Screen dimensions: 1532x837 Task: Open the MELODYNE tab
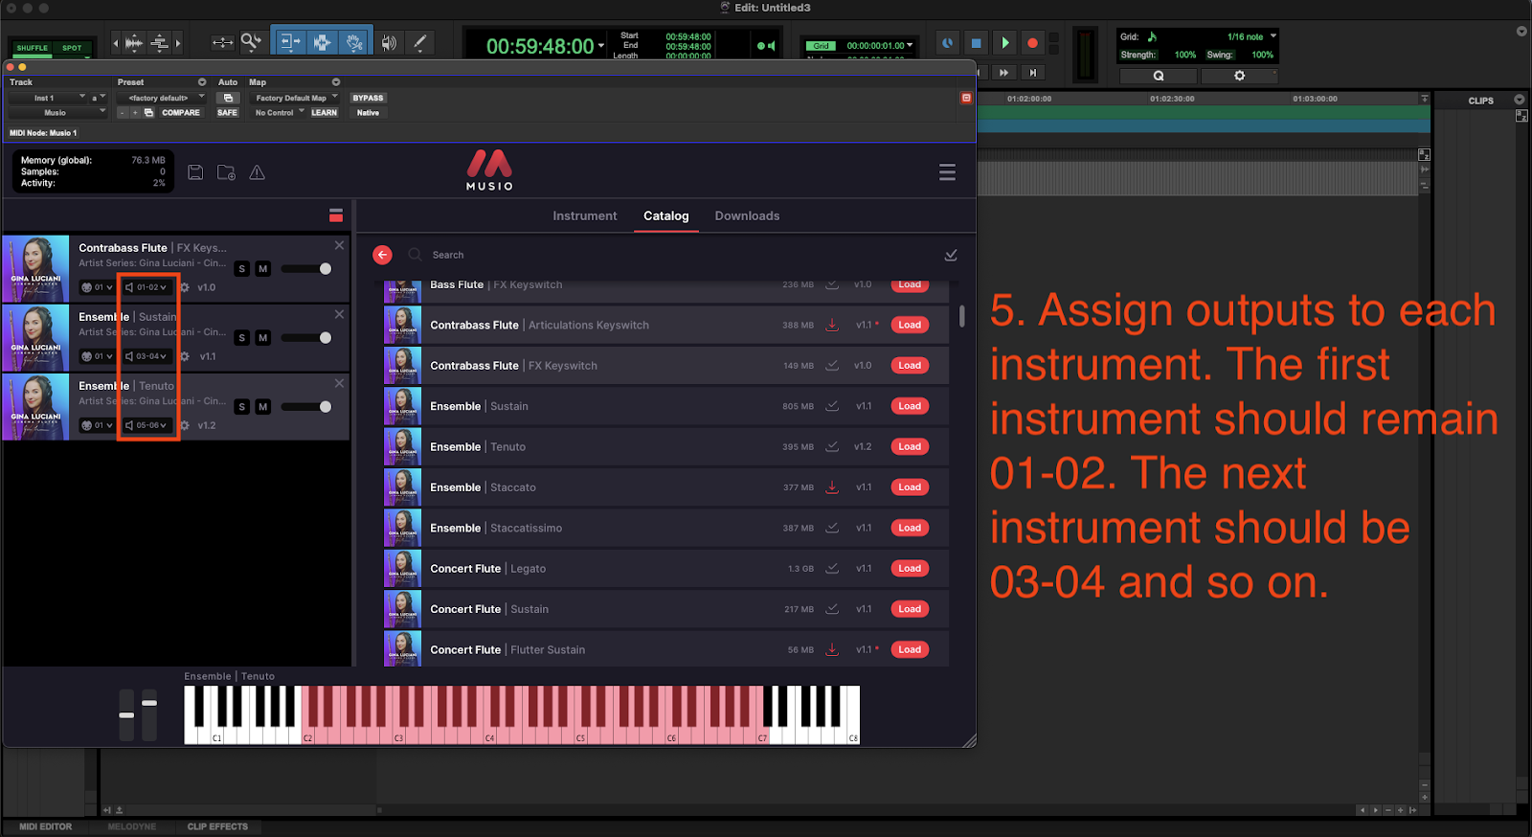pyautogui.click(x=132, y=826)
